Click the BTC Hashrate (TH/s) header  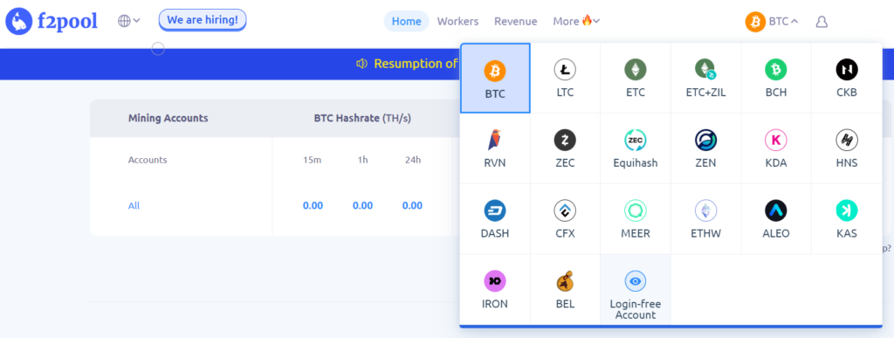click(x=362, y=119)
